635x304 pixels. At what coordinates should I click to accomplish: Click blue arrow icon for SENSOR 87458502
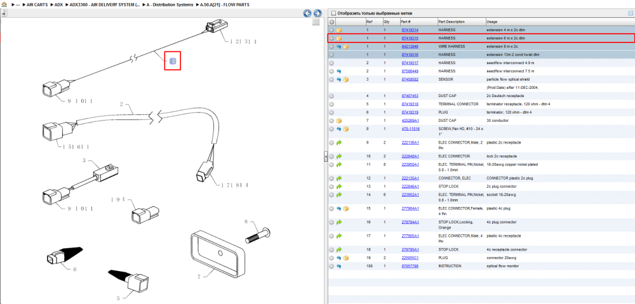(339, 80)
